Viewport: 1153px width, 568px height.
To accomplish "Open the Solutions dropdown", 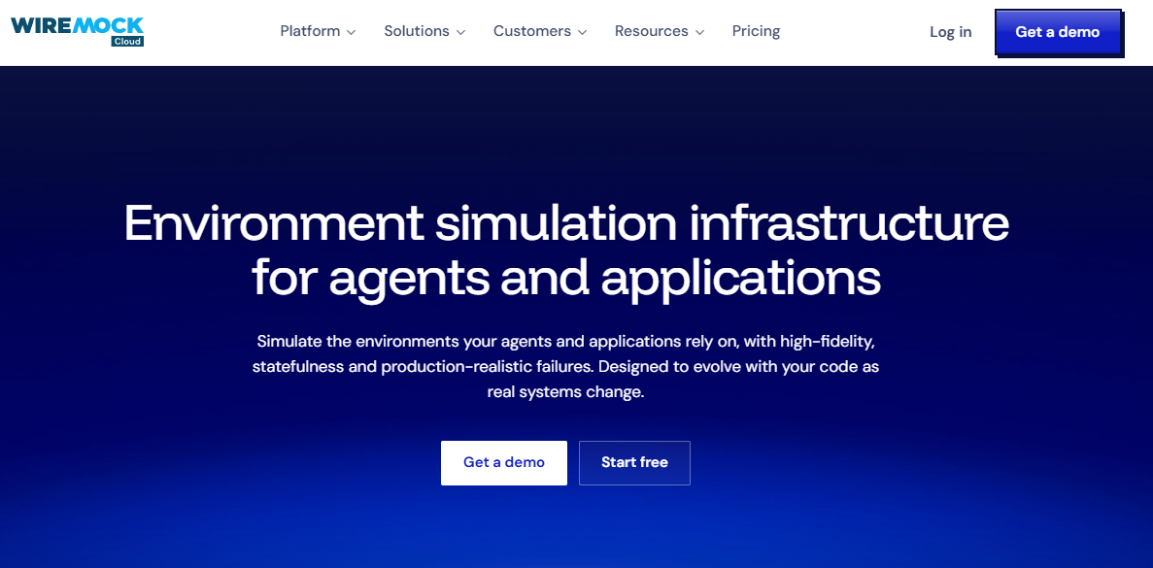I will 424,32.
